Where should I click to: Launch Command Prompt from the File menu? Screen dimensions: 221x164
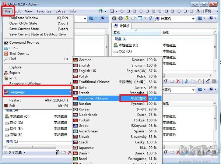[x=38, y=43]
